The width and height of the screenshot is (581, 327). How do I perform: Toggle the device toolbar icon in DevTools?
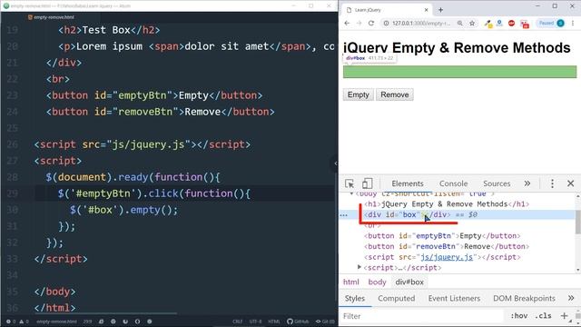coord(367,183)
